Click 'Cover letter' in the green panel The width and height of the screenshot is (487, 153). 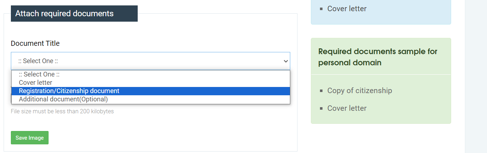(347, 108)
